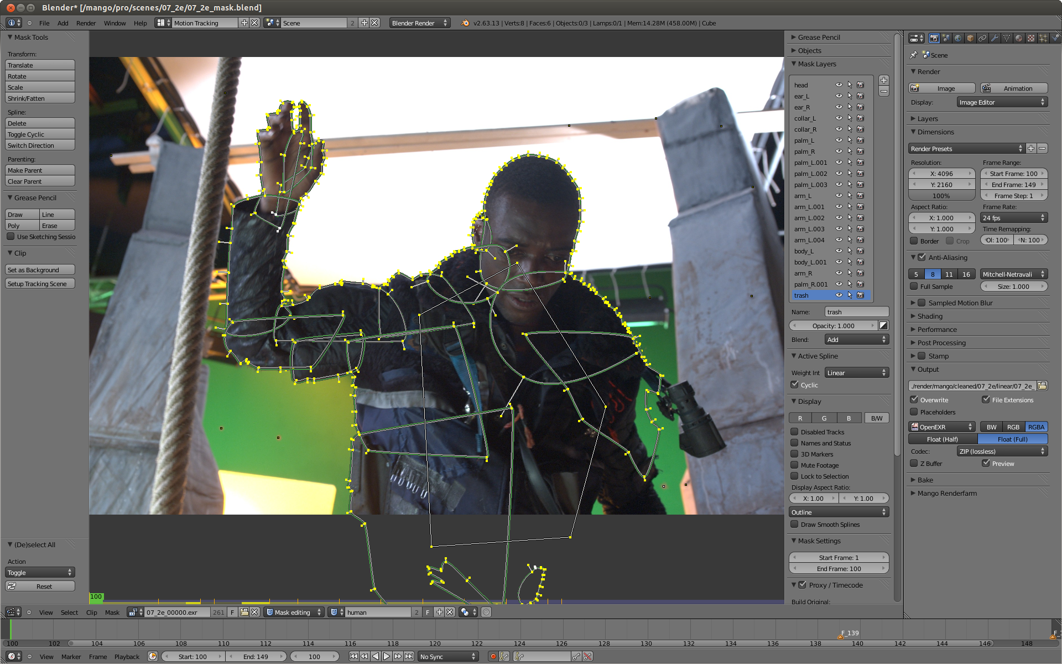
Task: Toggle the Cyclic spline option
Action: pos(796,384)
